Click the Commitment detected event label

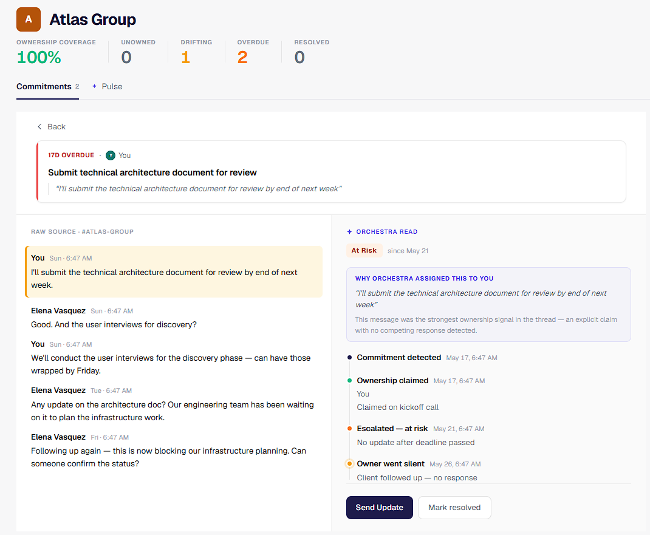(399, 357)
